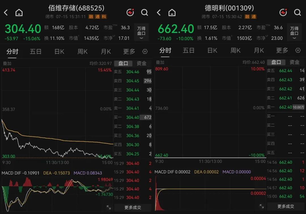Click 叠加 overlay on 德明利 chart
Viewport: 306px width, 214px height.
pos(160,62)
